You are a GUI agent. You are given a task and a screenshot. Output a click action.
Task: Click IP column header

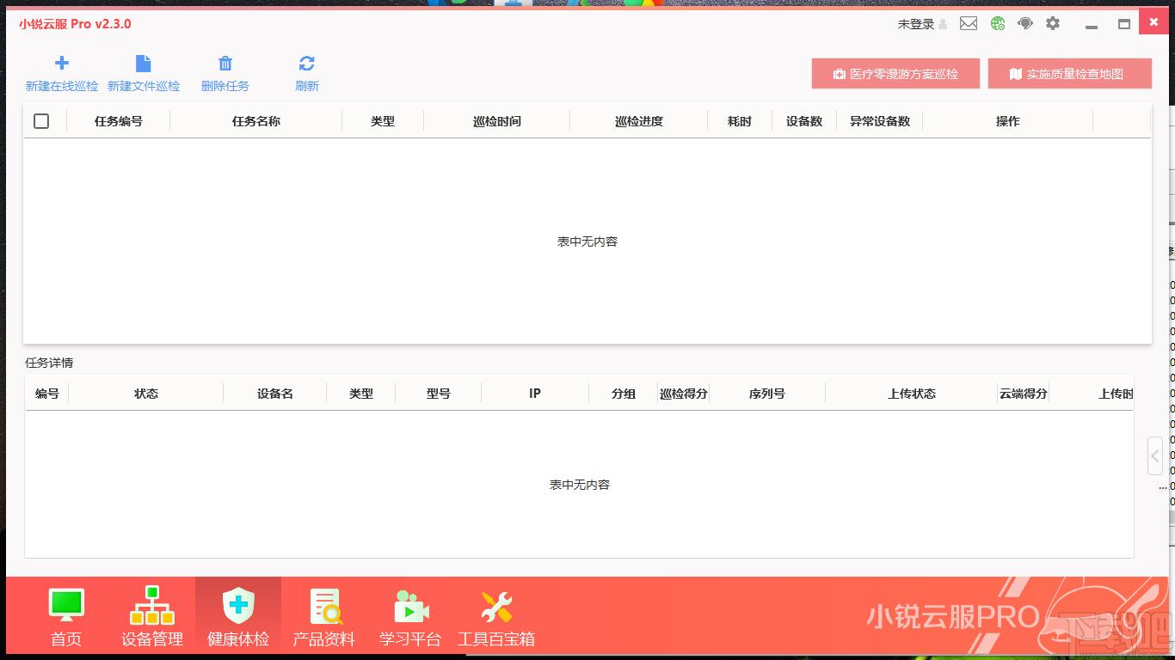pyautogui.click(x=535, y=394)
